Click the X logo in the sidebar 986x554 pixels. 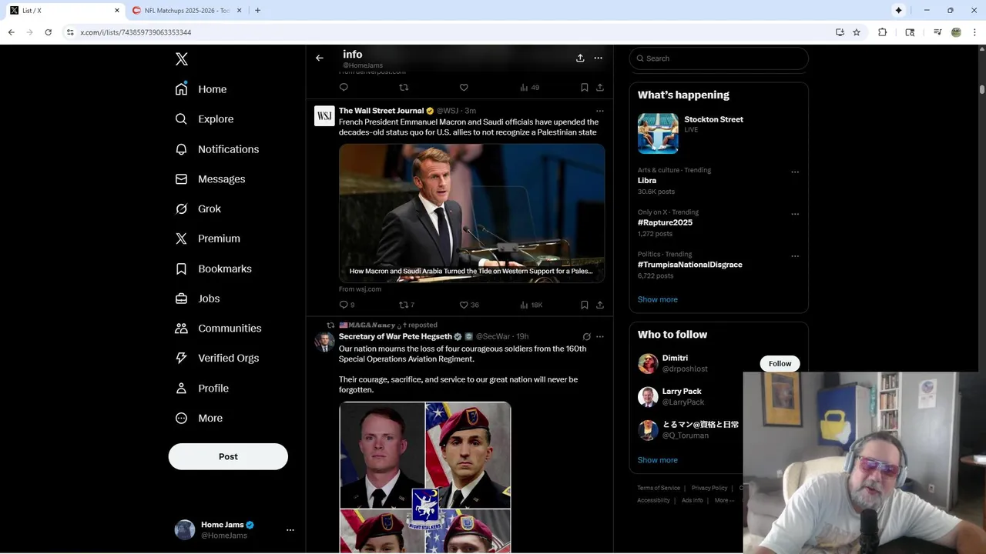point(181,59)
